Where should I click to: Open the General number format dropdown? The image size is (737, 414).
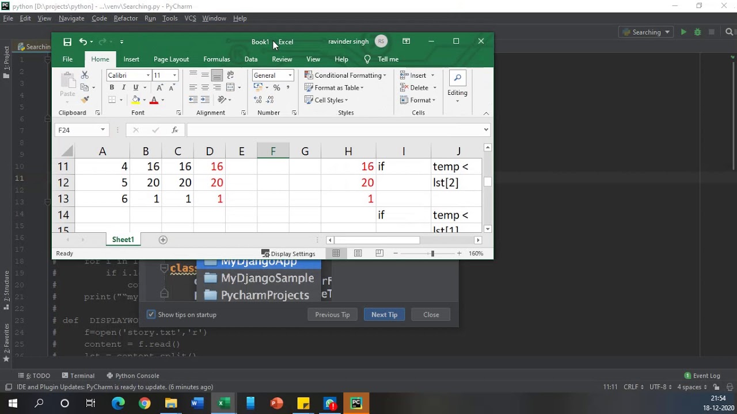[290, 75]
